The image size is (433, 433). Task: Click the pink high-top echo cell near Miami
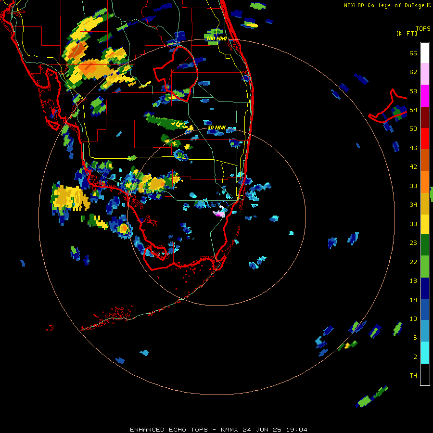(219, 213)
